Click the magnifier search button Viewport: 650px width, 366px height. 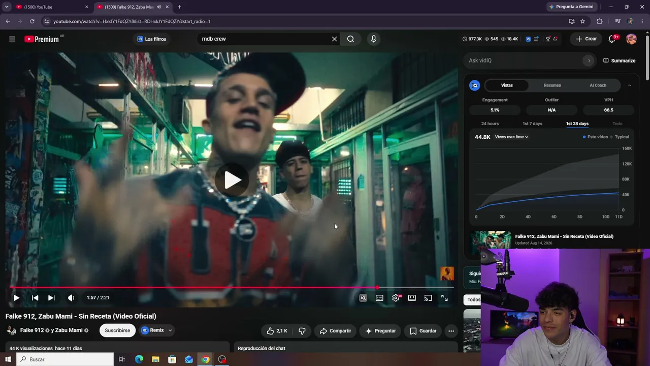350,39
